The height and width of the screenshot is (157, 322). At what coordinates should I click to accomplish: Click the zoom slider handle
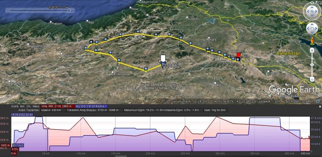(312, 65)
